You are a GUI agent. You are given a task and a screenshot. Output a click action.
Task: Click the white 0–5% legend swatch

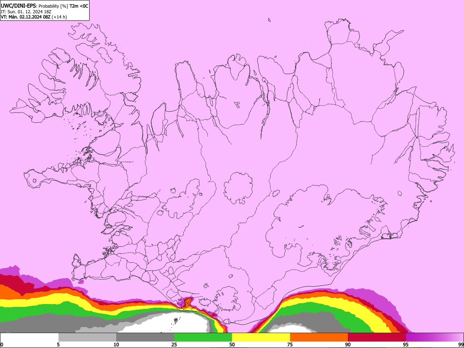click(x=29, y=338)
